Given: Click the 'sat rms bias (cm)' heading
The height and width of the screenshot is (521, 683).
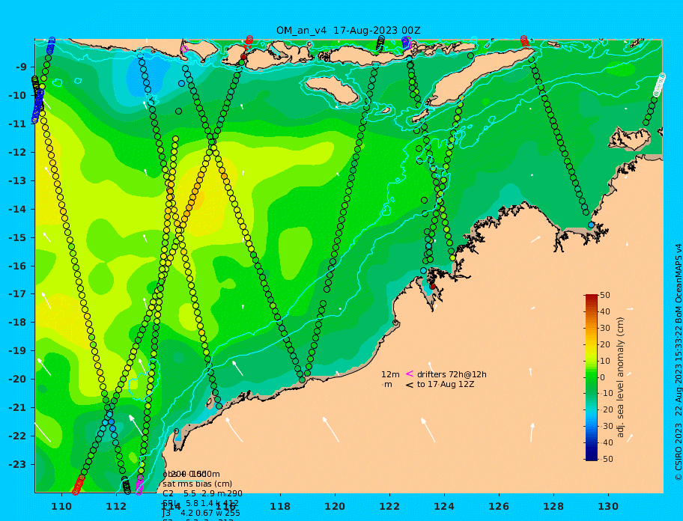Looking at the screenshot, I should coord(197,484).
